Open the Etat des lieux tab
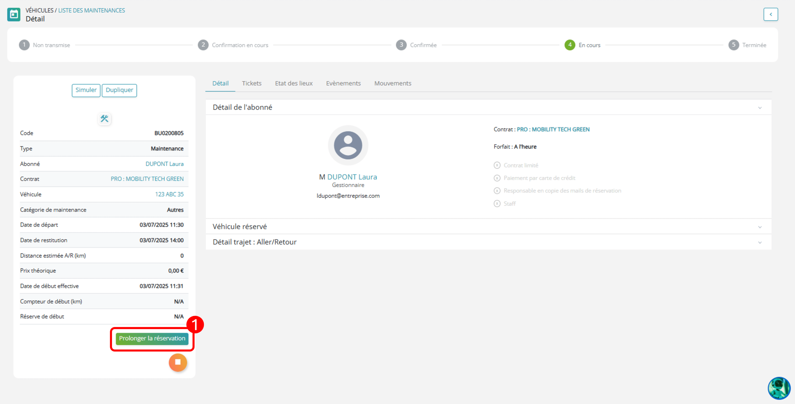795x404 pixels. click(294, 83)
